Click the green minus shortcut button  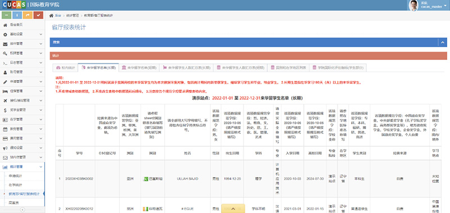(x=7, y=15)
